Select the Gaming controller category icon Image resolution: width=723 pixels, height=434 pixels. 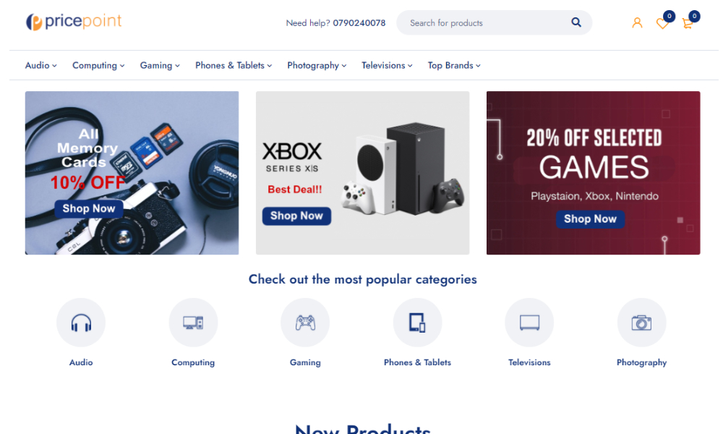(x=305, y=323)
